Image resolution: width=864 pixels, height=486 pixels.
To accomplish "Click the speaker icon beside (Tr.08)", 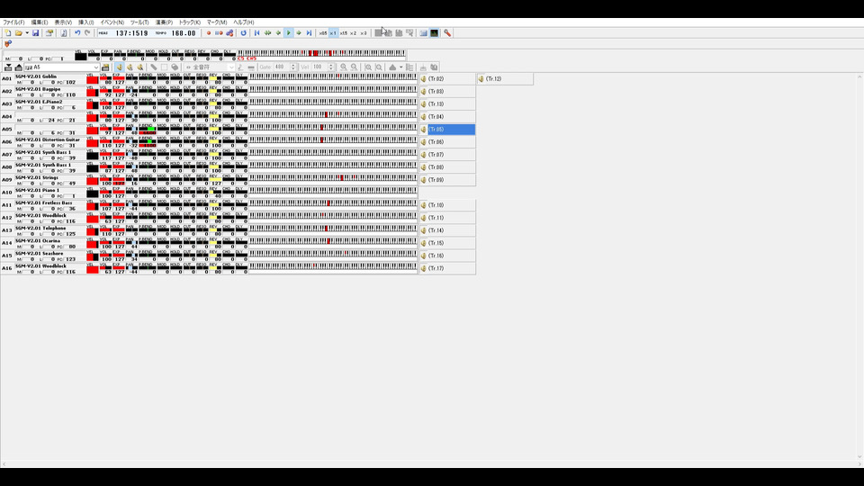I will (423, 167).
